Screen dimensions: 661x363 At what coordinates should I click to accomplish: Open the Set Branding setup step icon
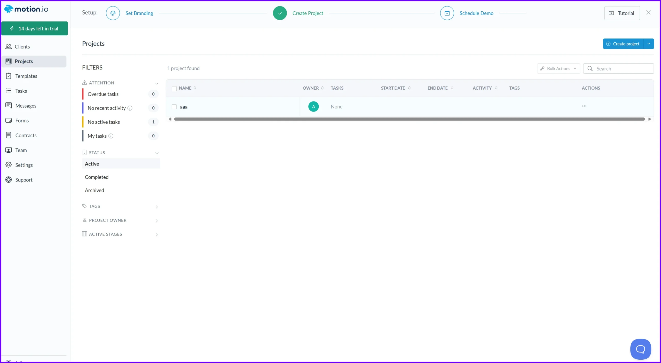113,13
